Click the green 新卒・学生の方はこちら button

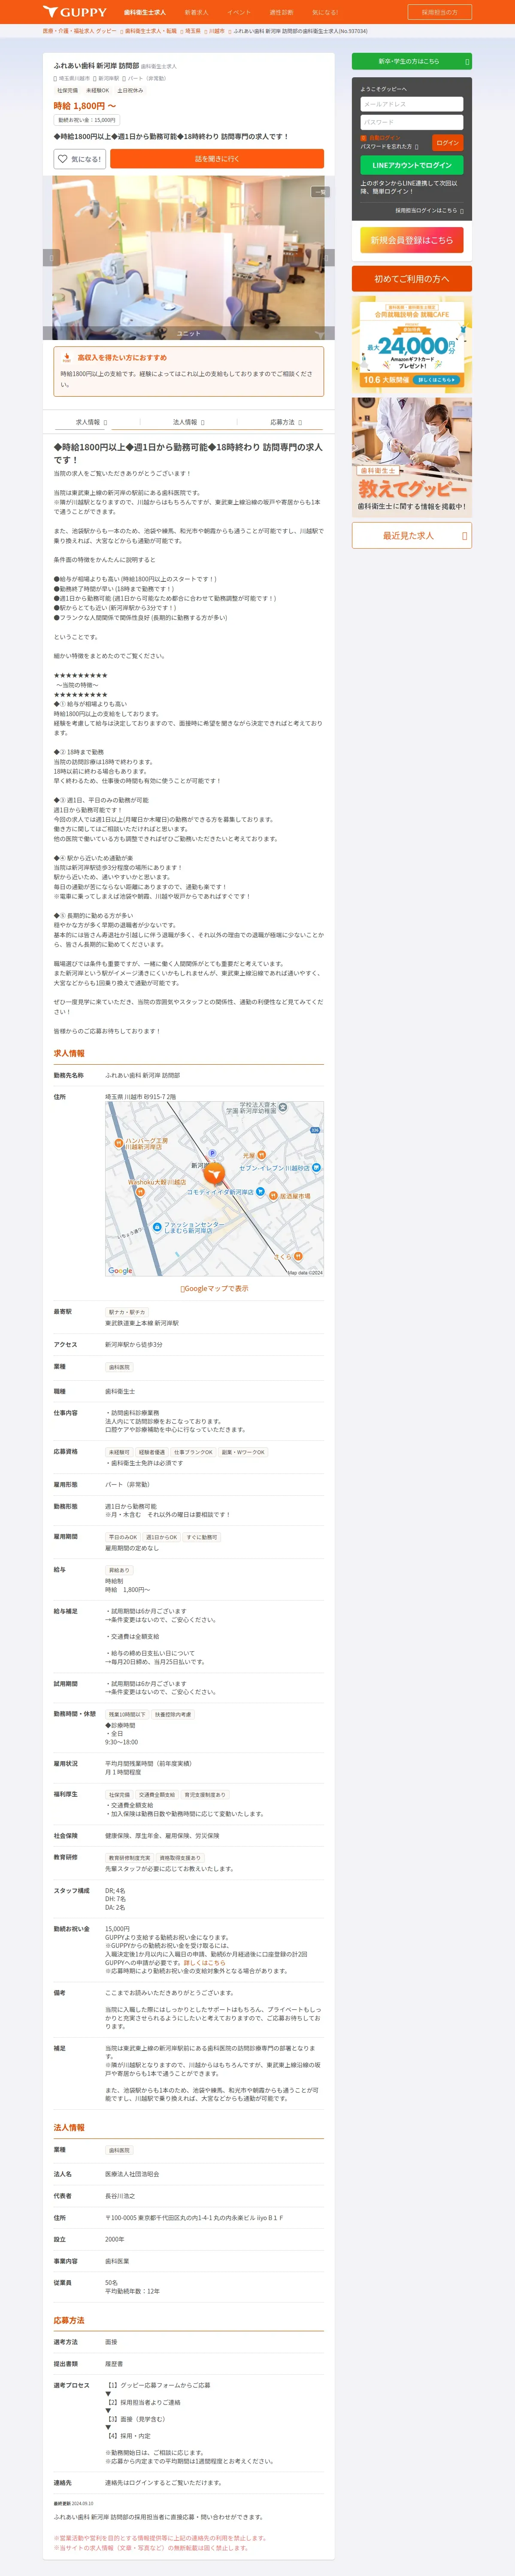point(411,61)
